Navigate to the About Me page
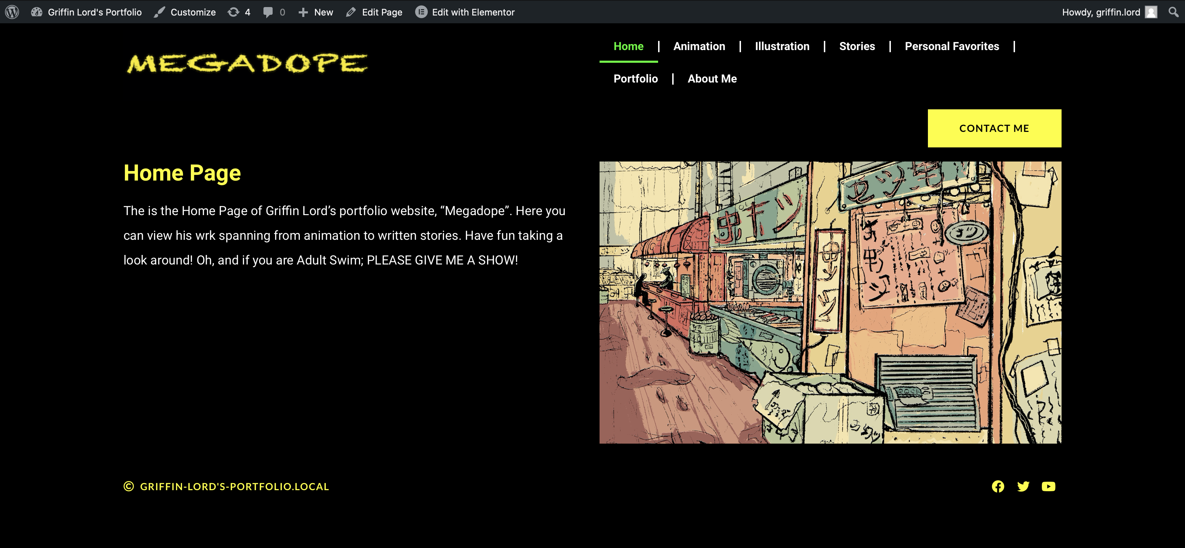Screen dimensions: 1185x548 click(x=712, y=79)
